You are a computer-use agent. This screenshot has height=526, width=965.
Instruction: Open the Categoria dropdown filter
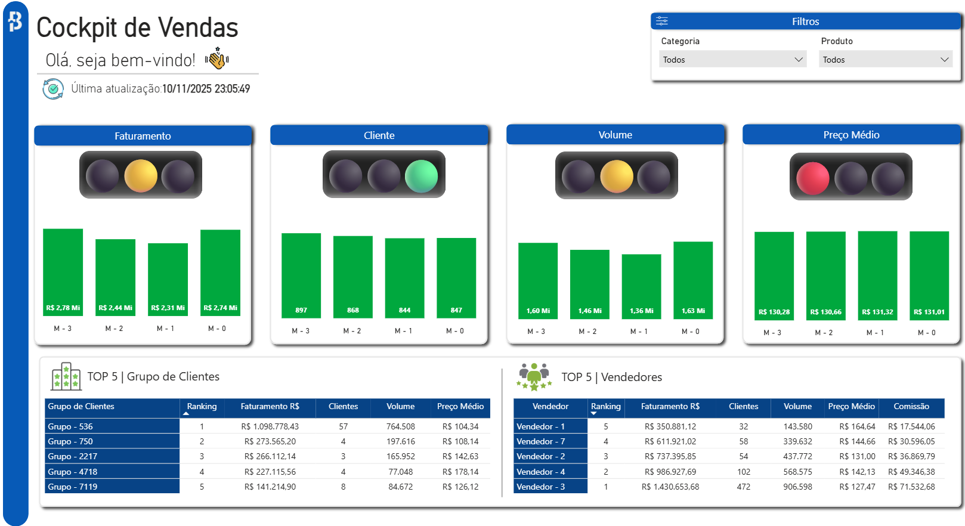point(732,60)
